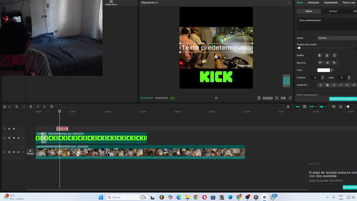Open the Portada cover editor
This screenshot has height=201, width=357.
click(x=30, y=152)
